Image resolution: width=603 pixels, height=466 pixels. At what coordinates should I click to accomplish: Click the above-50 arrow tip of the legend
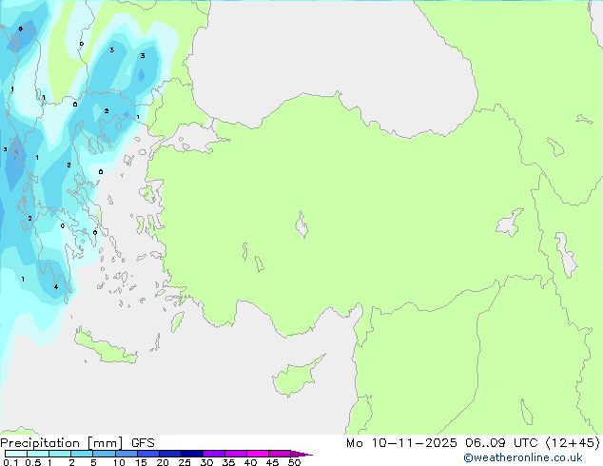(x=301, y=454)
